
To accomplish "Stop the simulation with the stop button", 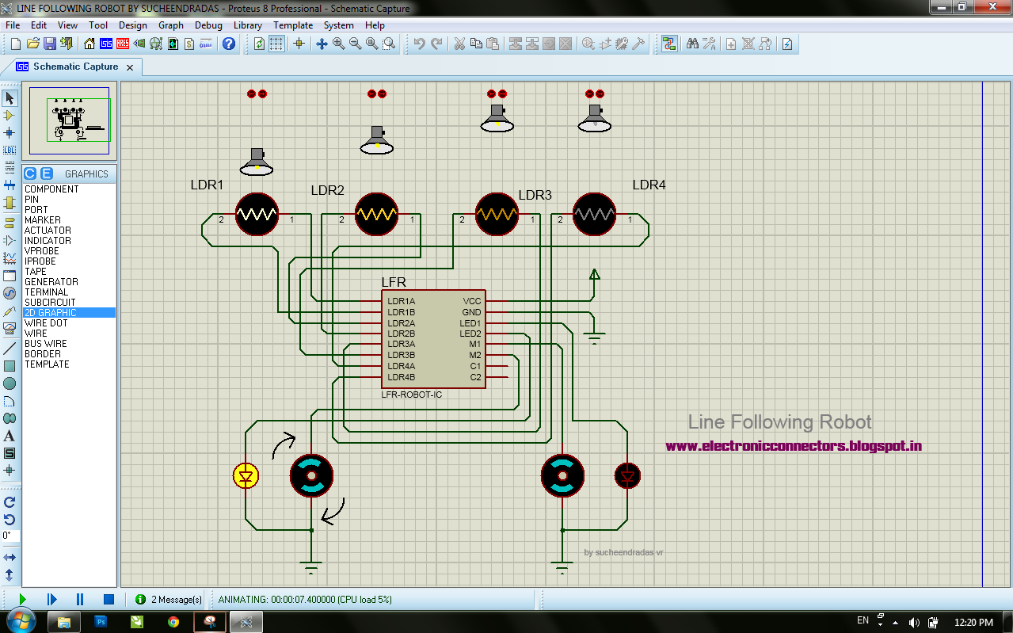I will point(109,600).
